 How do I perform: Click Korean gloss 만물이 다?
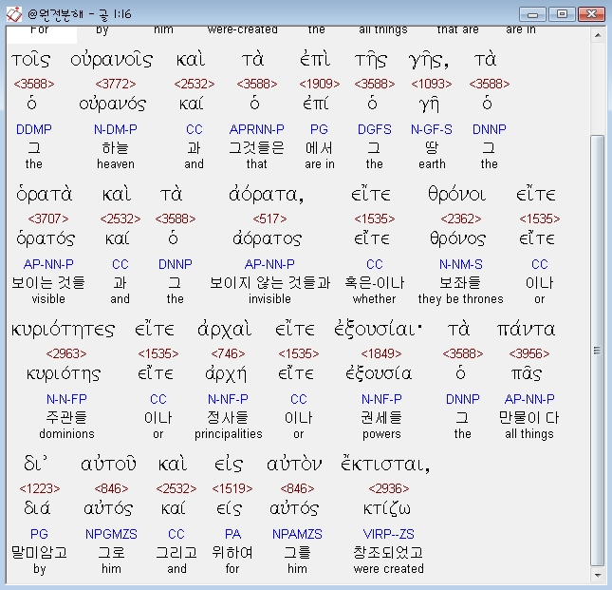[529, 418]
